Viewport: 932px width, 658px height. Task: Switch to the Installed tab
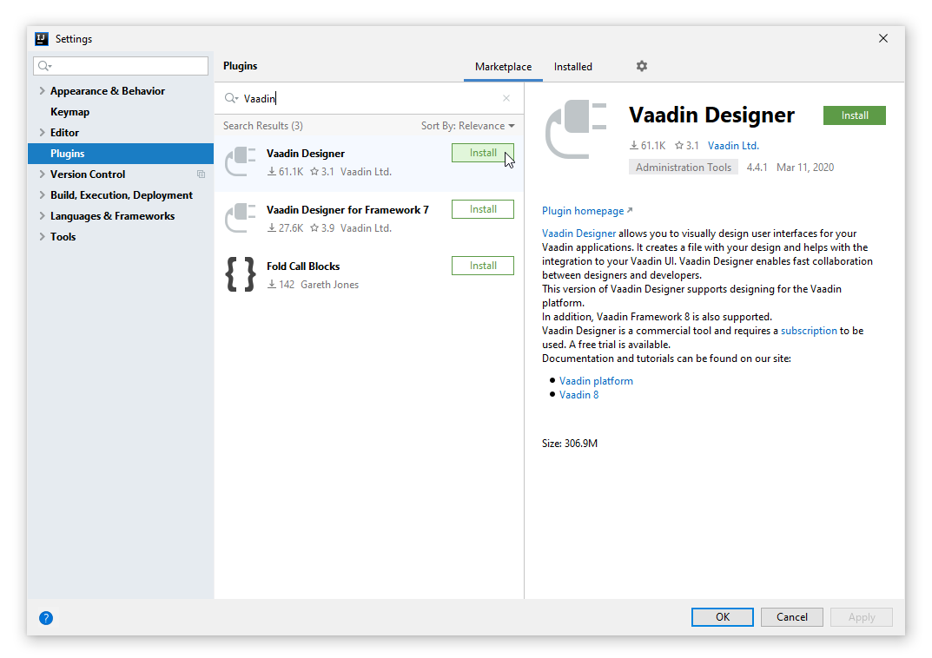coord(572,66)
